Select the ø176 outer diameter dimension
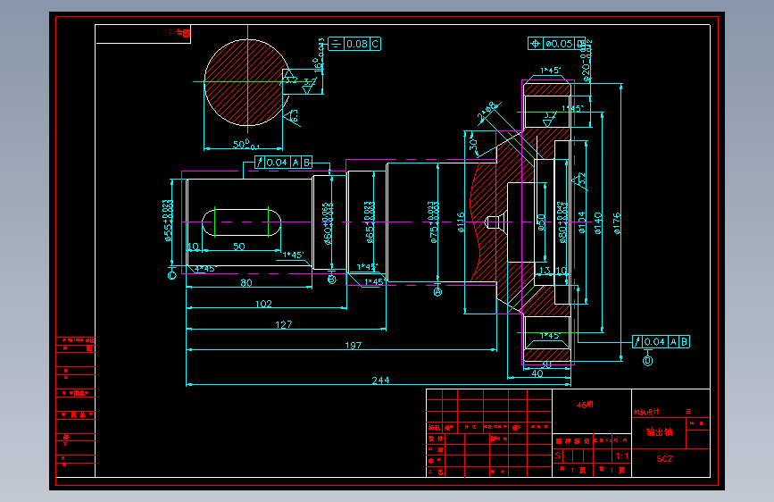Viewport: 774px width, 502px height. [617, 223]
